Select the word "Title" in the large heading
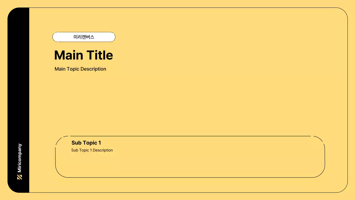This screenshot has width=355, height=200. [100, 55]
